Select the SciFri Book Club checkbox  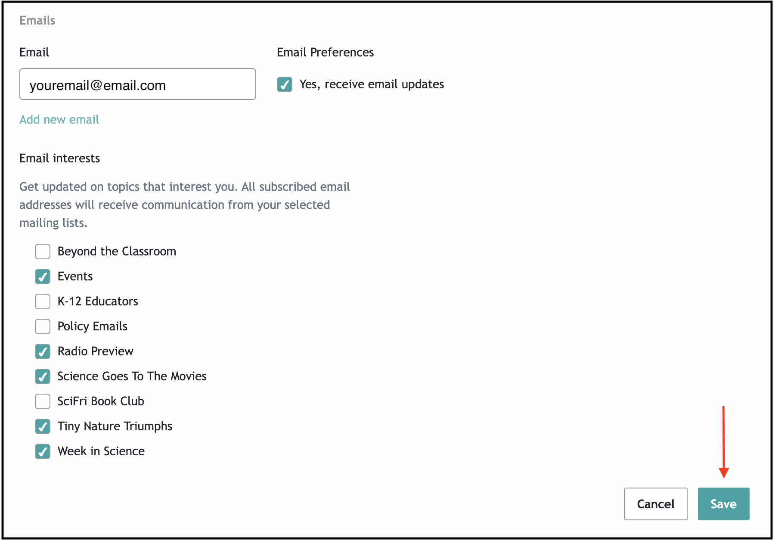[x=43, y=401]
